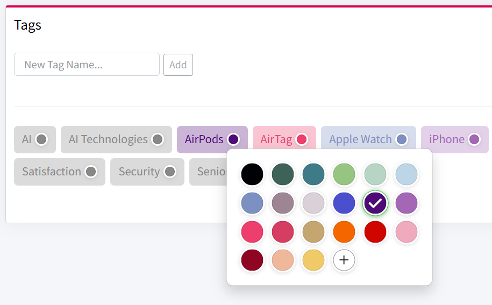Click the AirPods tag purple color dot
Viewport: 492px width, 305px height.
point(233,139)
